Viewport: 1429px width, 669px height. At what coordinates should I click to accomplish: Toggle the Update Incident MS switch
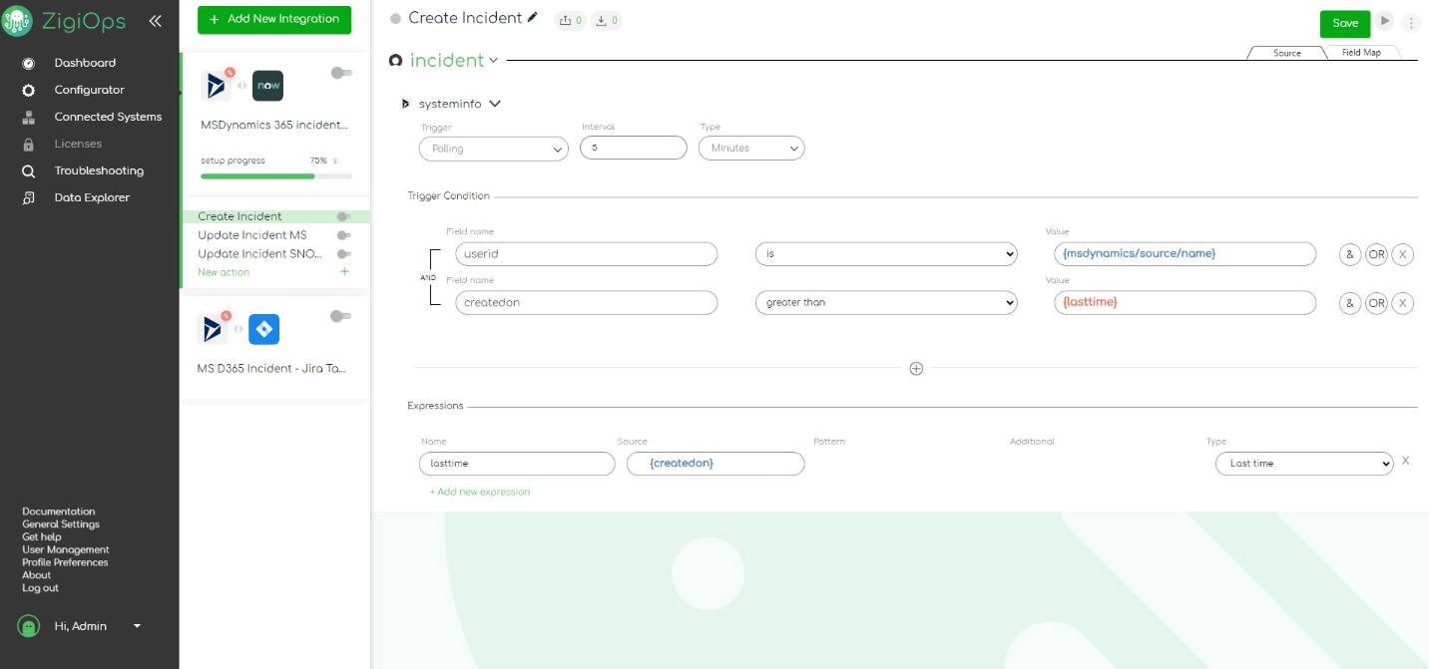[x=344, y=235]
